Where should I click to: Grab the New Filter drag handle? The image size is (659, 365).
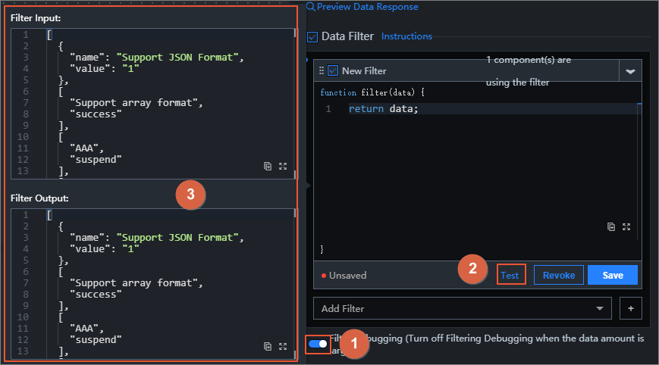321,71
